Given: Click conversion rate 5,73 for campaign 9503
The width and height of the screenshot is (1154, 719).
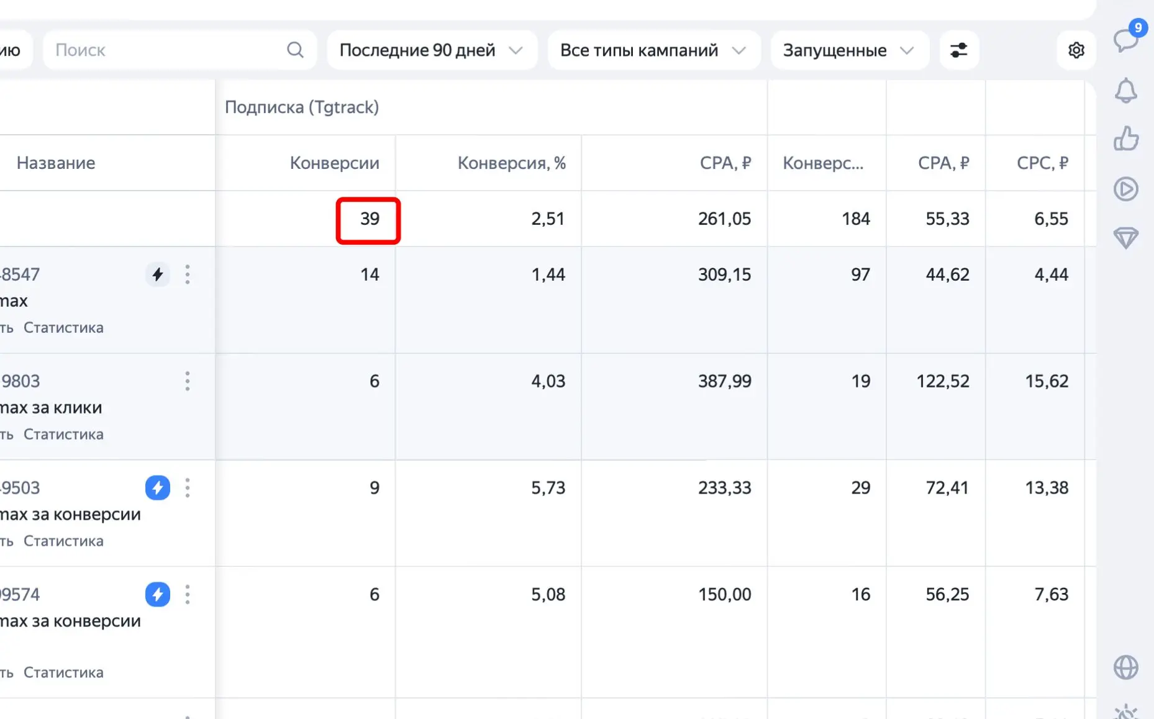Looking at the screenshot, I should [x=548, y=488].
